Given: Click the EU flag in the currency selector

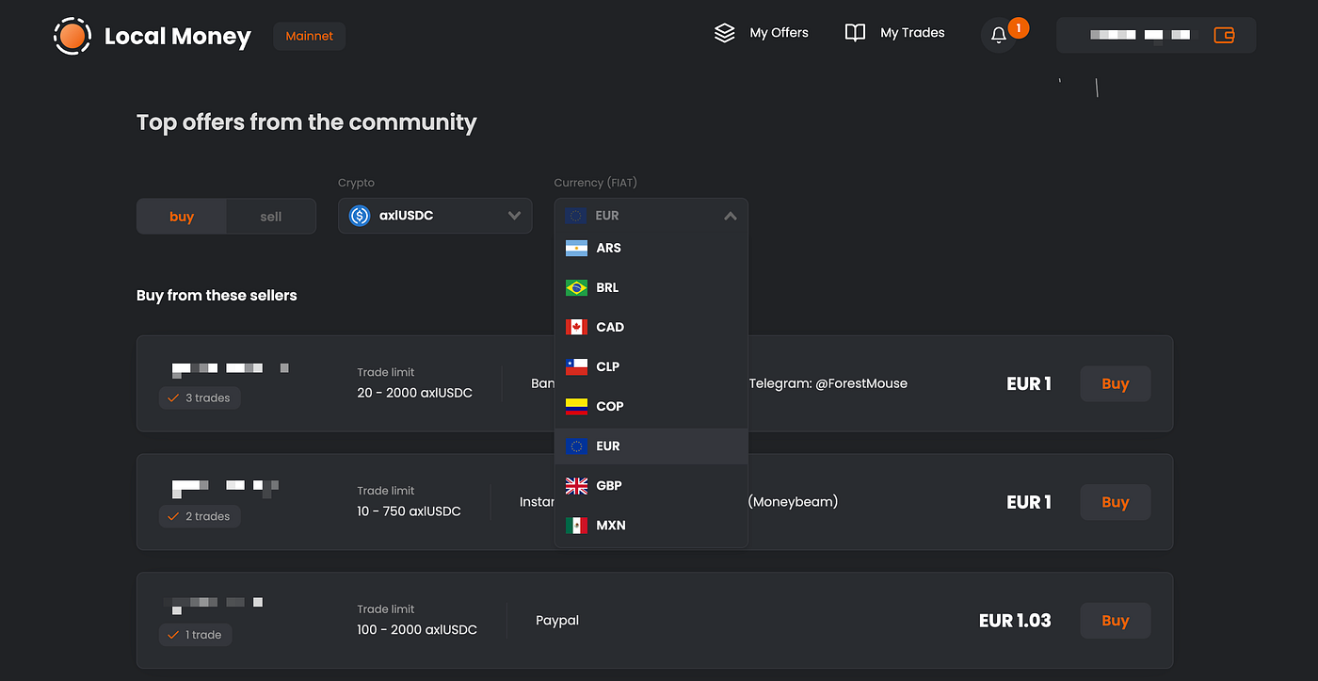Looking at the screenshot, I should pyautogui.click(x=573, y=216).
